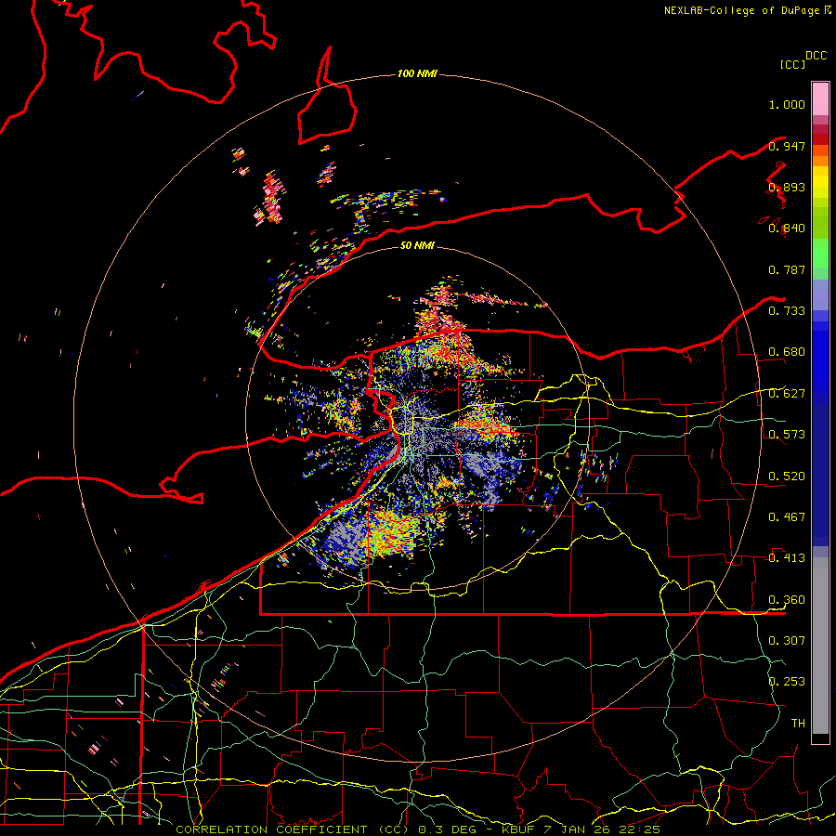The width and height of the screenshot is (836, 836).
Task: Pick the red swatch on the color bar
Action: tap(820, 139)
